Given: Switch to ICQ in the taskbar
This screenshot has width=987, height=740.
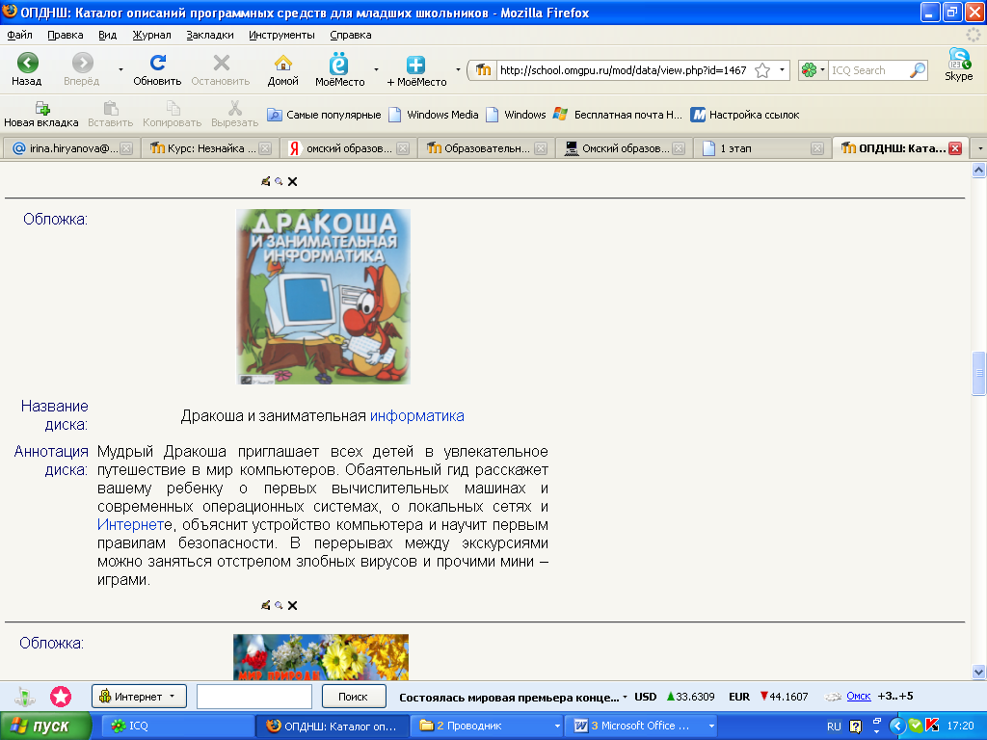Looking at the screenshot, I should point(177,727).
